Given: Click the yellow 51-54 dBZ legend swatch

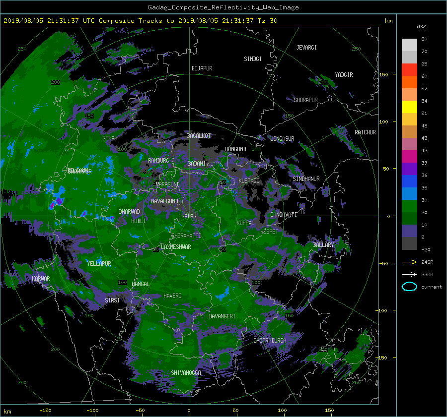Looking at the screenshot, I should [409, 107].
